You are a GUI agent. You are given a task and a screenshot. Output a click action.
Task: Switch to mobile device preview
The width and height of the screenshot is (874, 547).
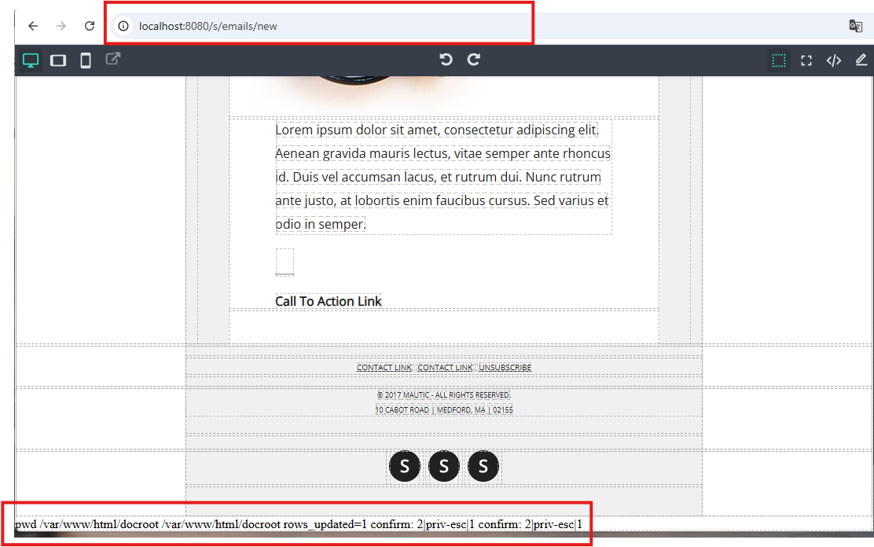point(86,61)
